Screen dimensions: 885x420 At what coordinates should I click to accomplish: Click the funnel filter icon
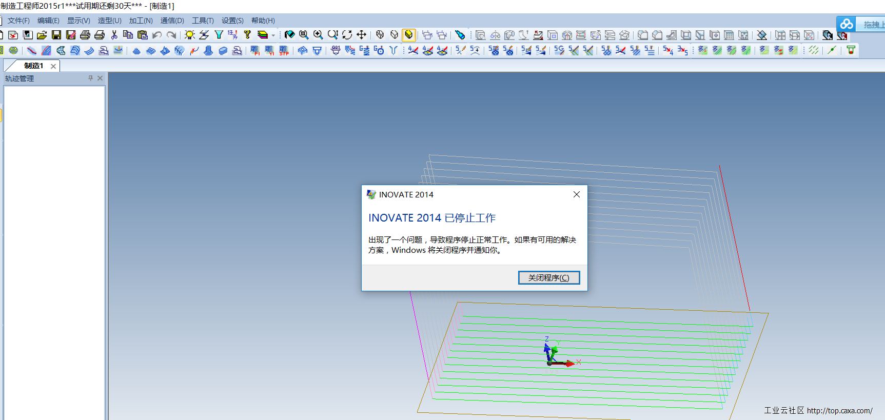point(219,35)
